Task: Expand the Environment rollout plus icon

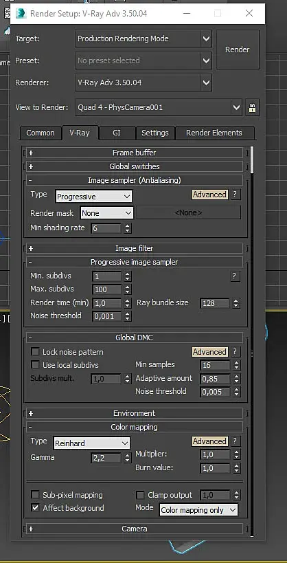Action: click(x=31, y=413)
